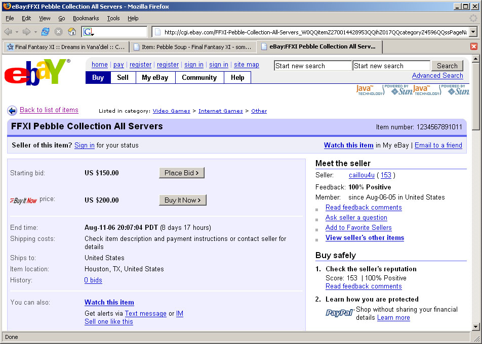The width and height of the screenshot is (482, 344).
Task: Click the first Start new search field
Action: tap(312, 66)
